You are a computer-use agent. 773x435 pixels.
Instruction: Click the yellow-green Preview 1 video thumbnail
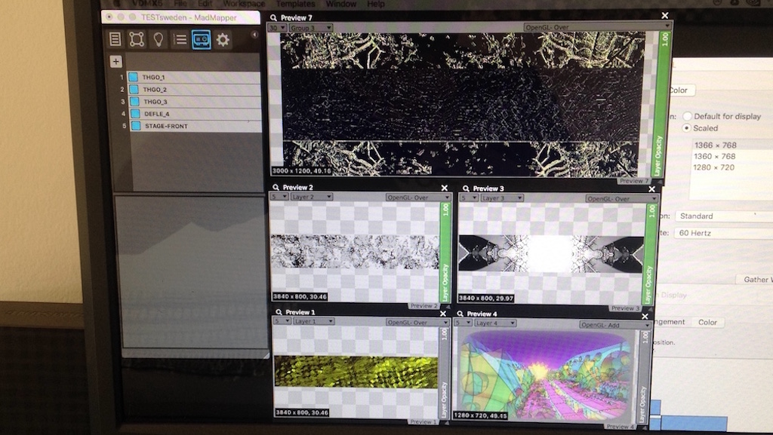(x=356, y=372)
